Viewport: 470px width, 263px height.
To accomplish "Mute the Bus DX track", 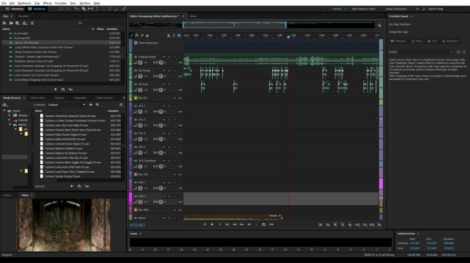I will pos(175,98).
